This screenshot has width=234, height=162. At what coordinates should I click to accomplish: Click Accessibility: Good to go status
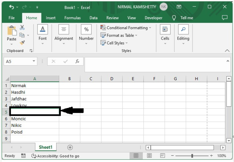pos(55,156)
